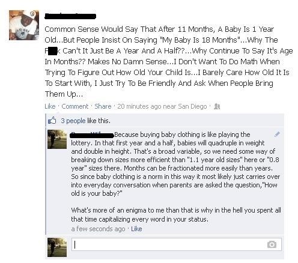Like the status post

pos(50,106)
